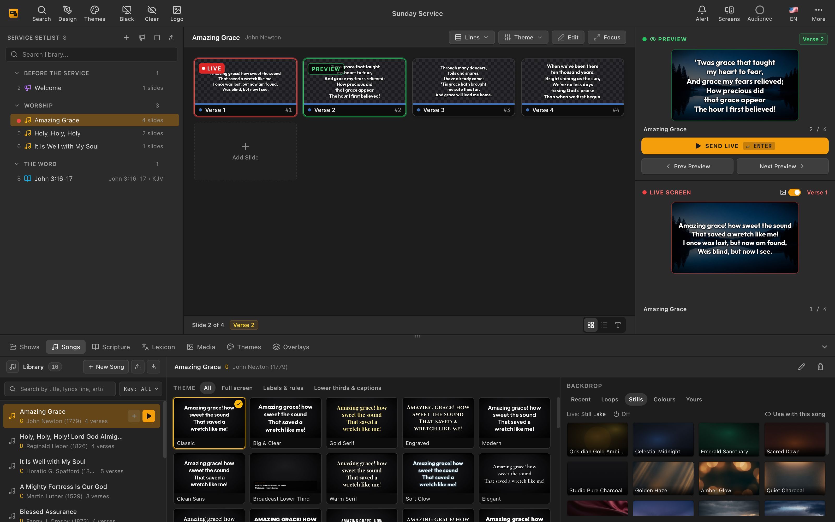Select the Classic theme checkmark card
Image resolution: width=835 pixels, height=522 pixels.
(209, 423)
